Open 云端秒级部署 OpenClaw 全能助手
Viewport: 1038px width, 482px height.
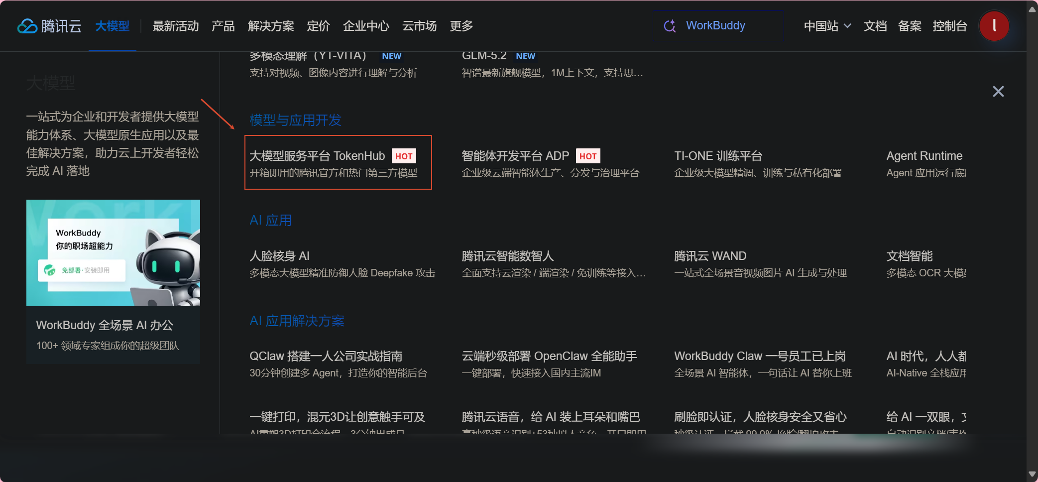click(550, 356)
